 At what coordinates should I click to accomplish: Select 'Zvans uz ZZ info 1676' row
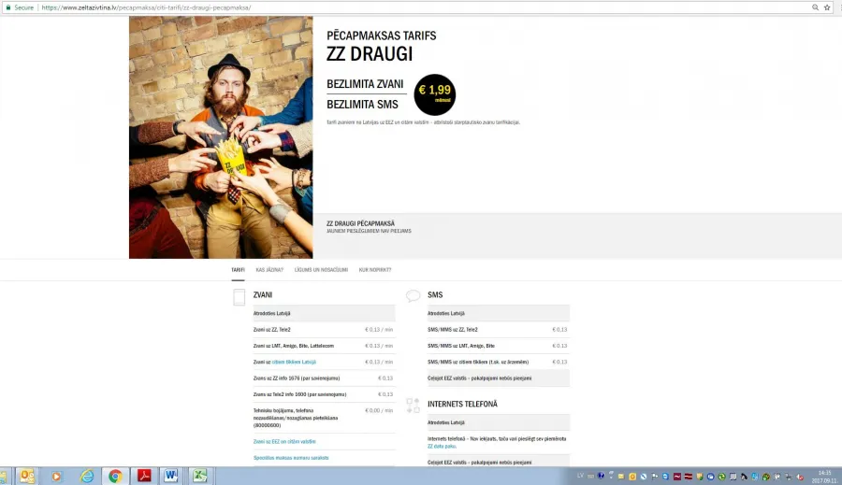coord(324,378)
